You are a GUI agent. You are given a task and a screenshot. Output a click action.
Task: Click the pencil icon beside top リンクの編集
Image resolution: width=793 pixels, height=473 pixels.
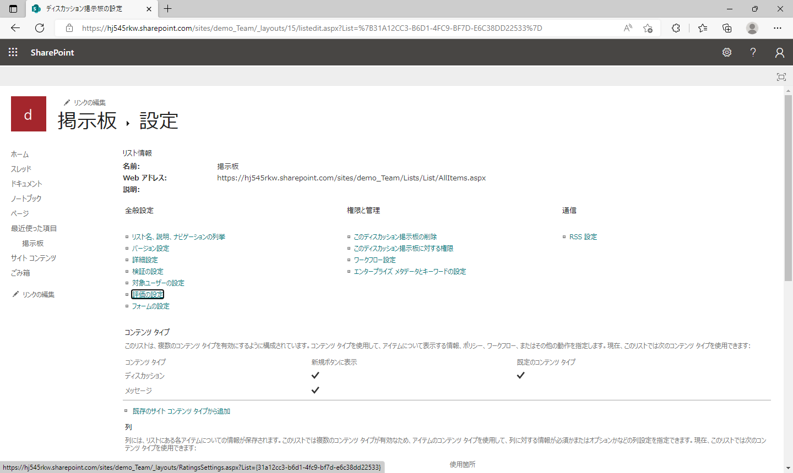point(67,102)
